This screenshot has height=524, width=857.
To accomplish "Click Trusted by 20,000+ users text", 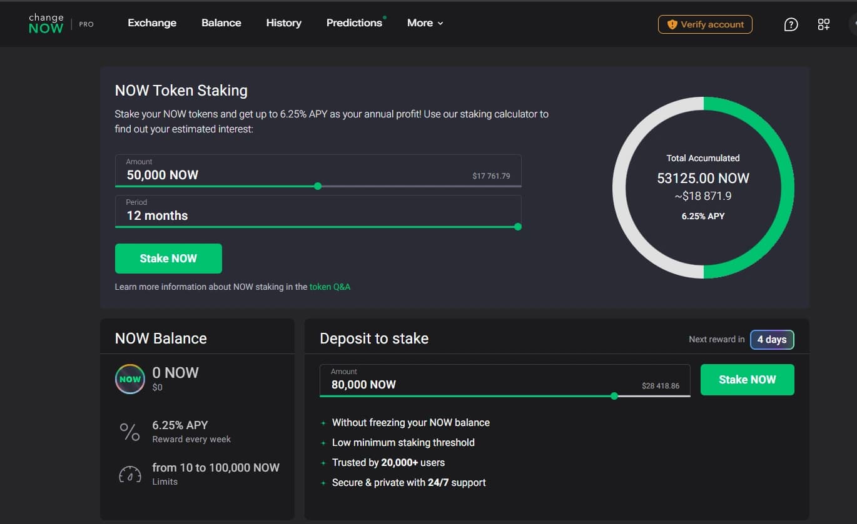I will click(x=388, y=463).
